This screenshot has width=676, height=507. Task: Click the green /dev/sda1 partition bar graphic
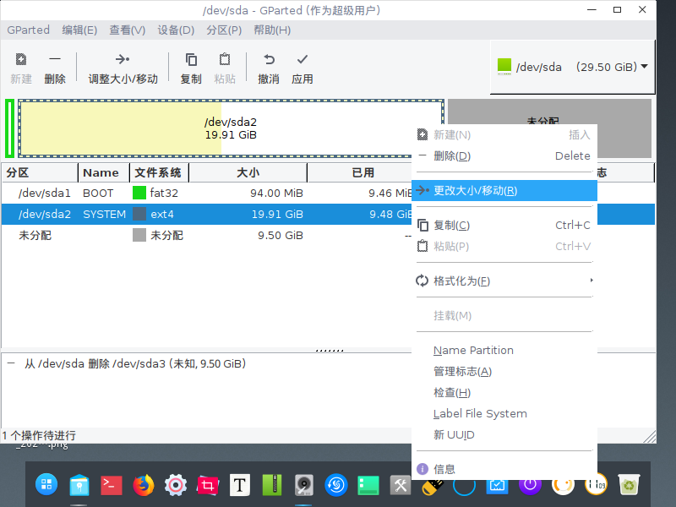10,128
